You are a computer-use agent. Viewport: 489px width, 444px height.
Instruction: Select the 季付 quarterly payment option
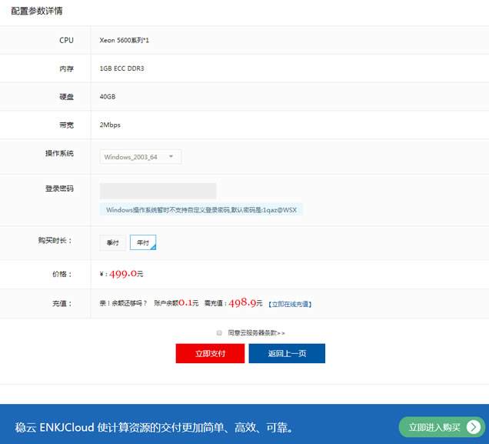[112, 242]
